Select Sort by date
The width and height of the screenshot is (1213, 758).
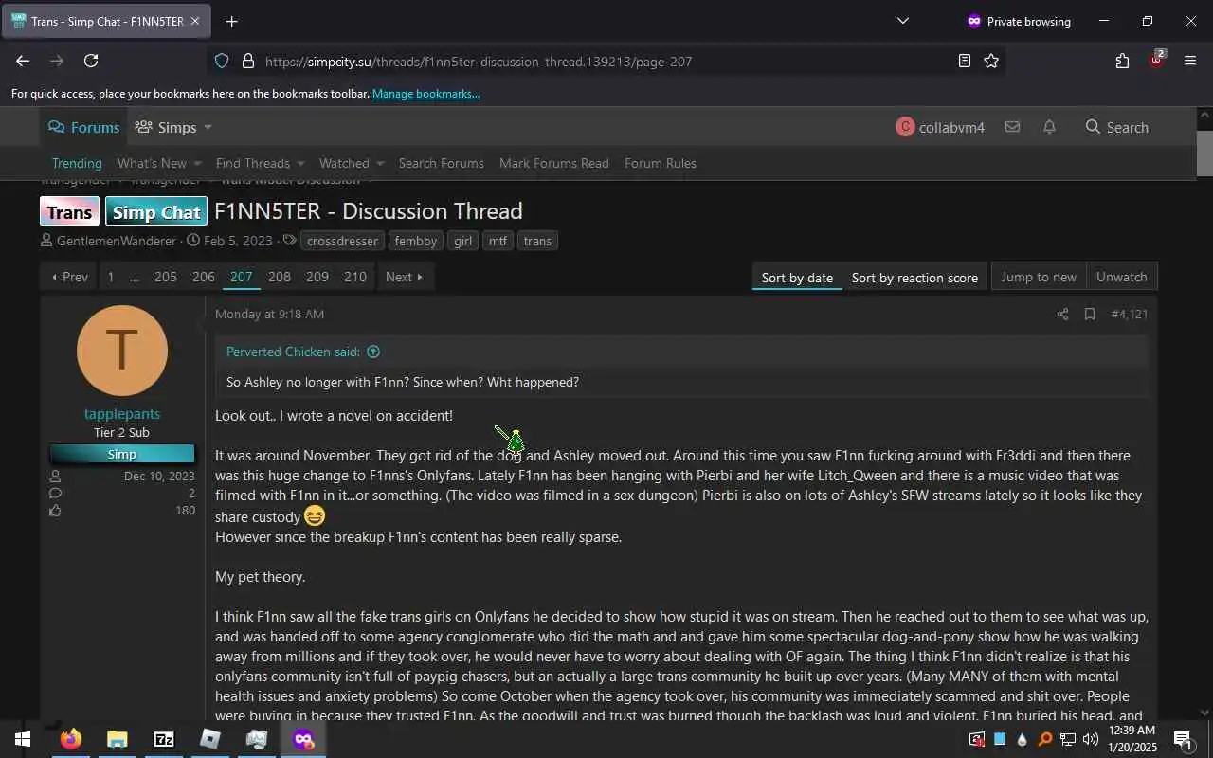(x=797, y=278)
